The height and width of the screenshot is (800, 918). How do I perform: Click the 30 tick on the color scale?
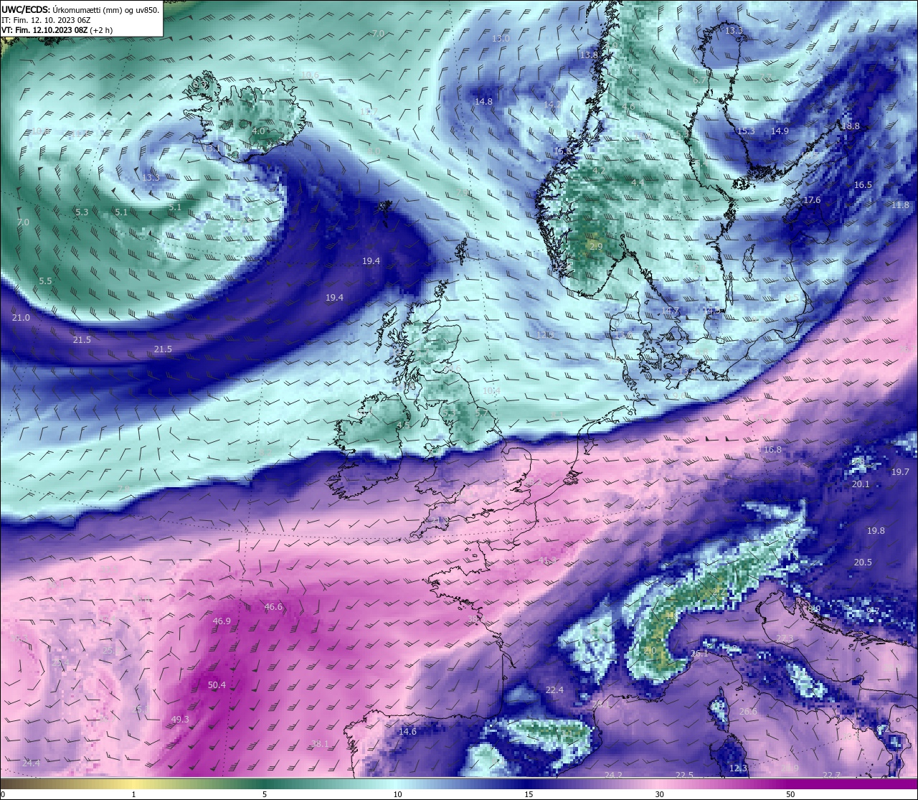coord(659,794)
